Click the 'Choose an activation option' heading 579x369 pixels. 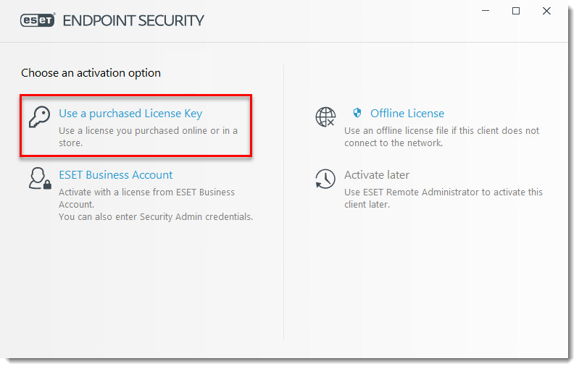91,73
